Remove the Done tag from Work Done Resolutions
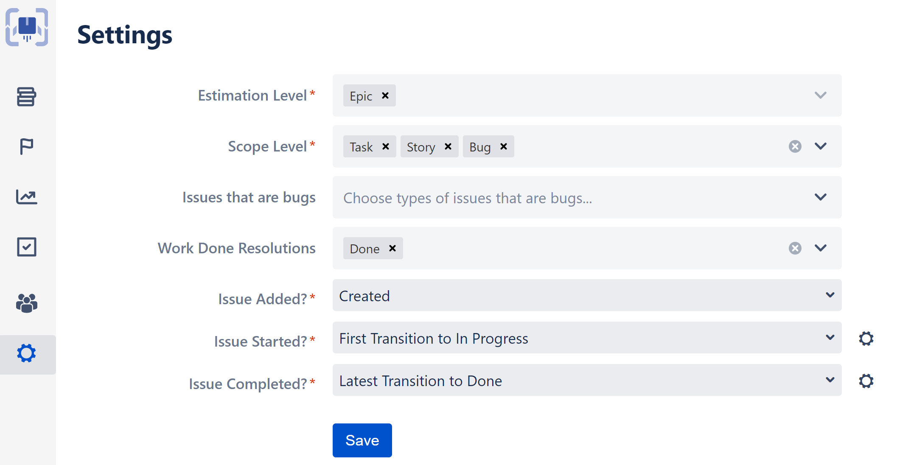This screenshot has width=897, height=465. coord(392,248)
